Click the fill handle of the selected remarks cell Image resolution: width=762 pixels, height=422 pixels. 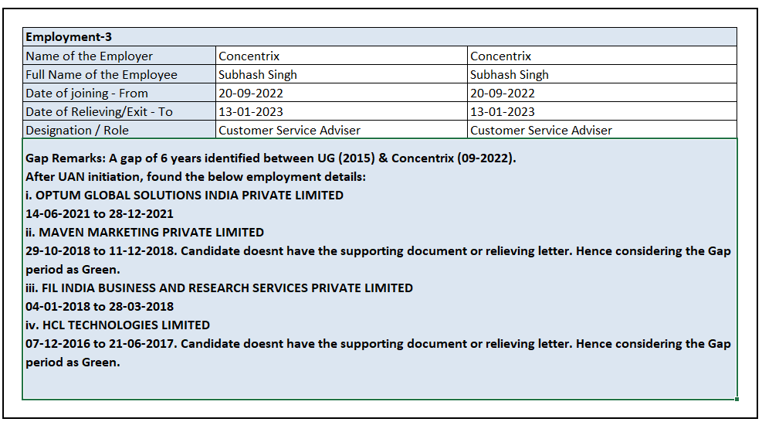737,399
